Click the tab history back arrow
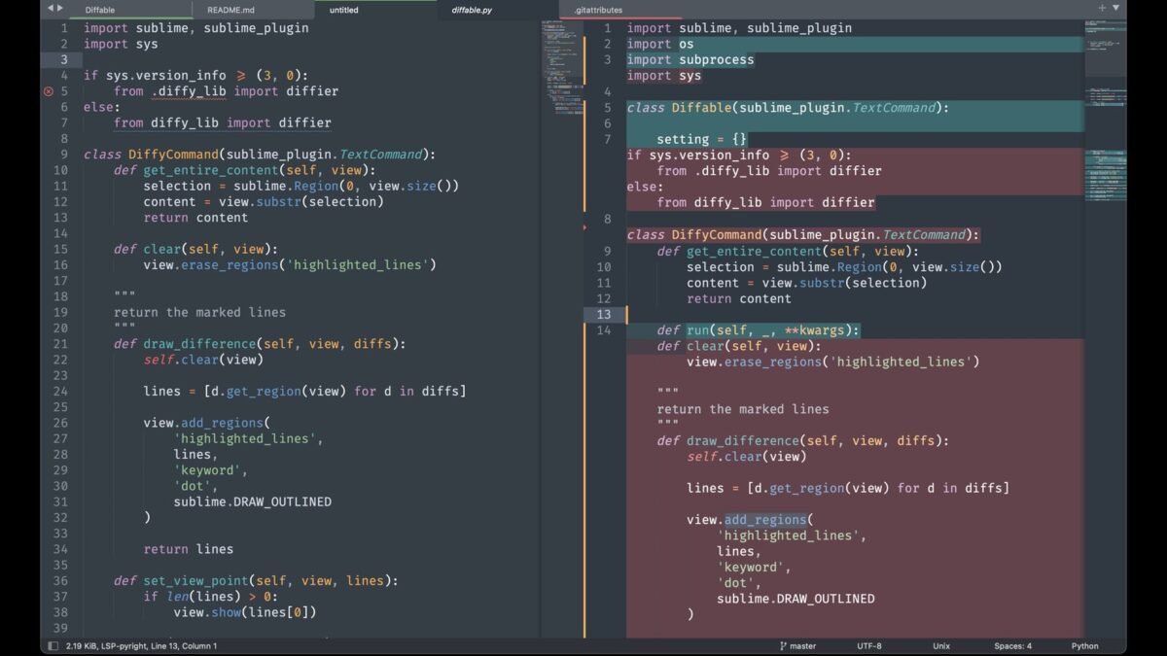 (50, 9)
